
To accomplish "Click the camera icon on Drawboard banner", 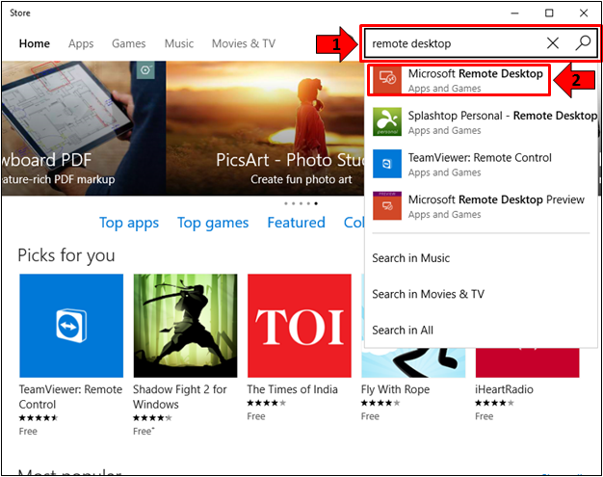I will 145,70.
